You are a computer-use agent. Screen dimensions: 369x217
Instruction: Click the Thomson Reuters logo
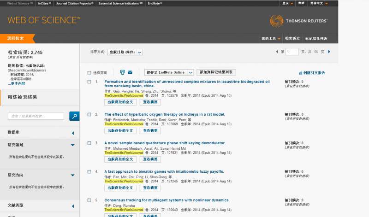tap(298, 21)
